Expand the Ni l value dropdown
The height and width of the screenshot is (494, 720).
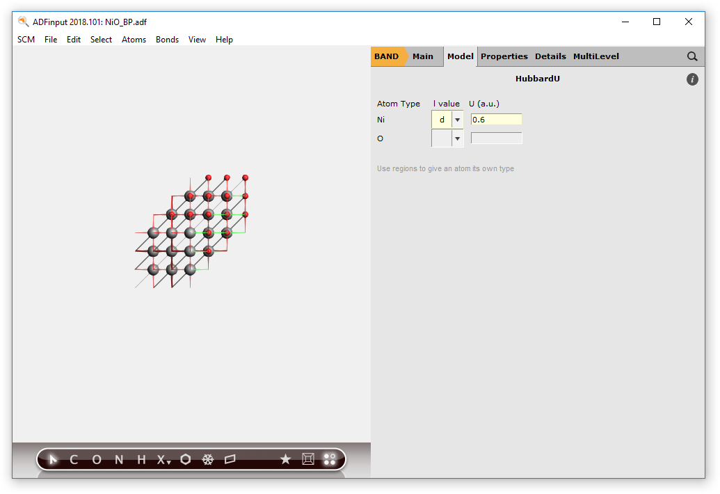coord(457,120)
